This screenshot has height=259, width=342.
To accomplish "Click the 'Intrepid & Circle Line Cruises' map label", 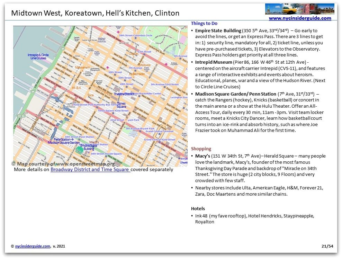I will (38, 56).
